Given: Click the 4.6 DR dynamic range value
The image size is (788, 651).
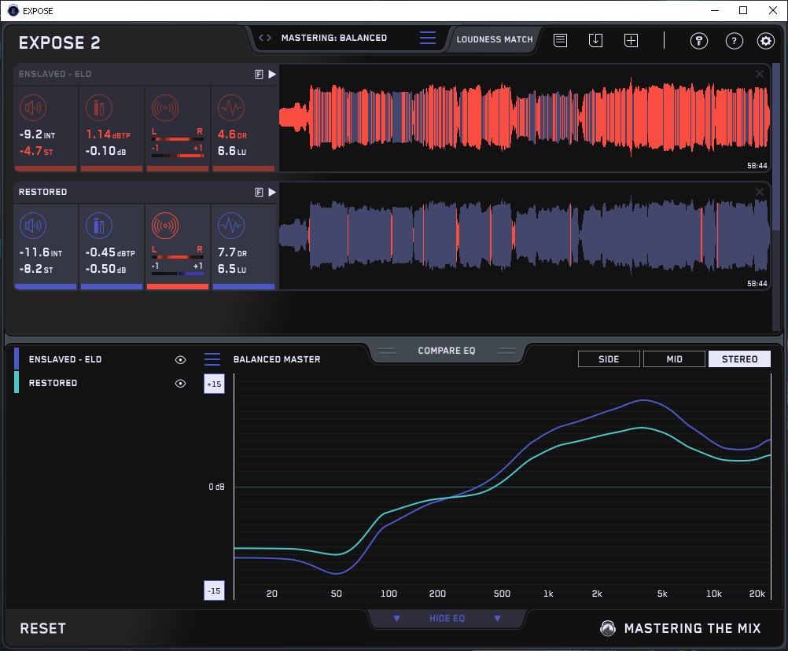Looking at the screenshot, I should pyautogui.click(x=232, y=134).
